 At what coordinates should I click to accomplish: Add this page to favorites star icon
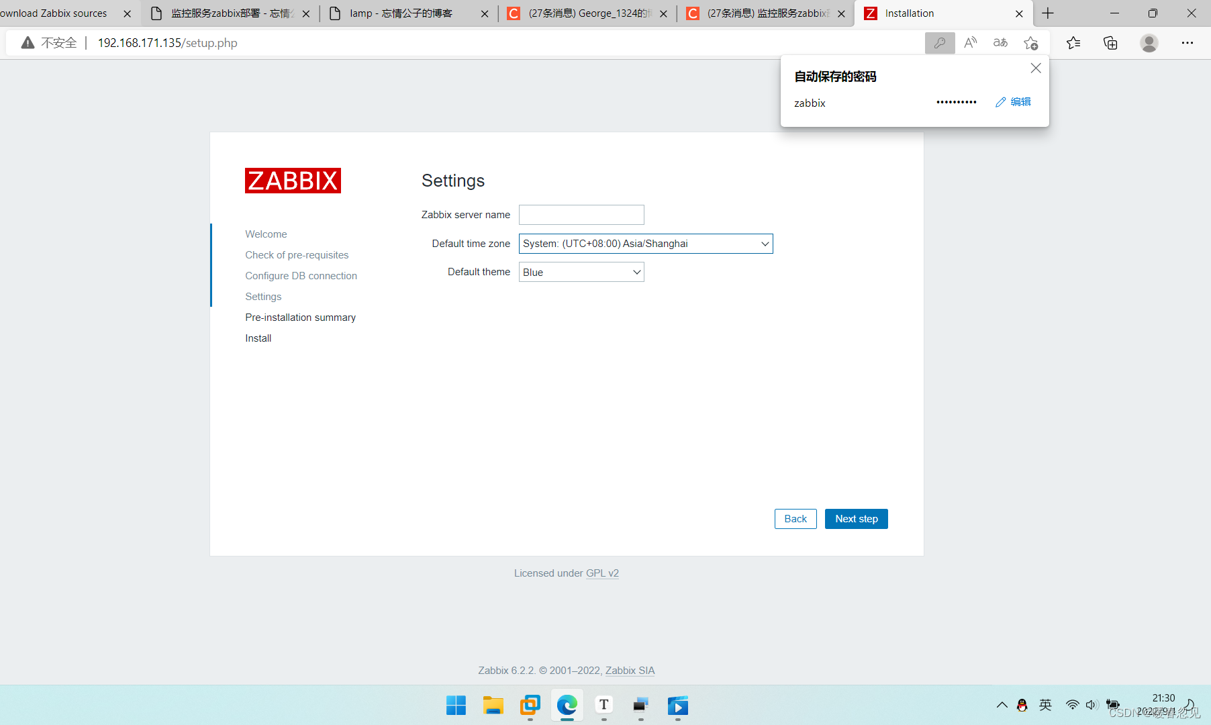[x=1031, y=43]
